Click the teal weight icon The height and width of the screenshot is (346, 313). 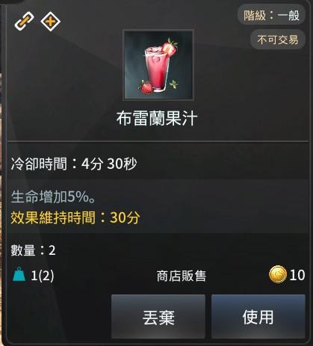pos(19,274)
